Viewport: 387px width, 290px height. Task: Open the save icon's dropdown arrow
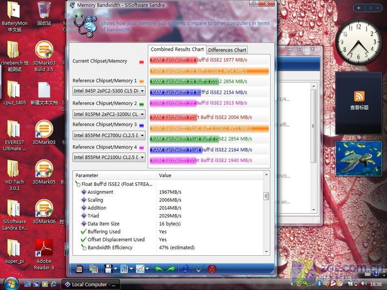116,269
